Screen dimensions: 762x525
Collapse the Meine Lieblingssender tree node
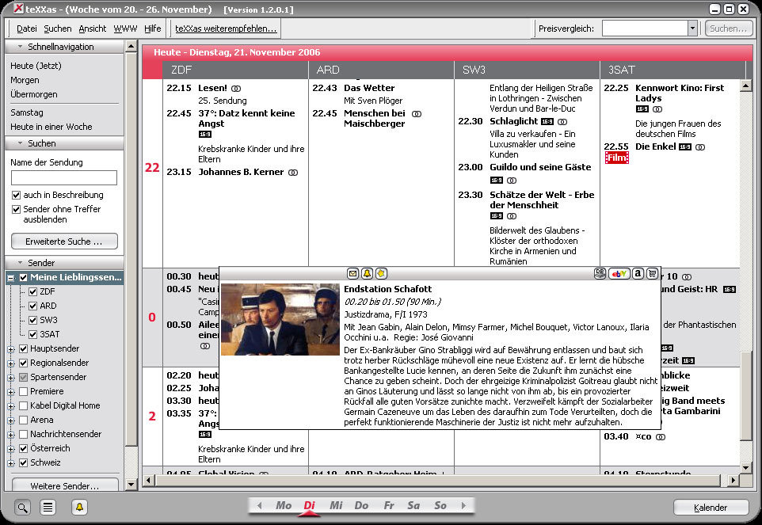pos(10,278)
